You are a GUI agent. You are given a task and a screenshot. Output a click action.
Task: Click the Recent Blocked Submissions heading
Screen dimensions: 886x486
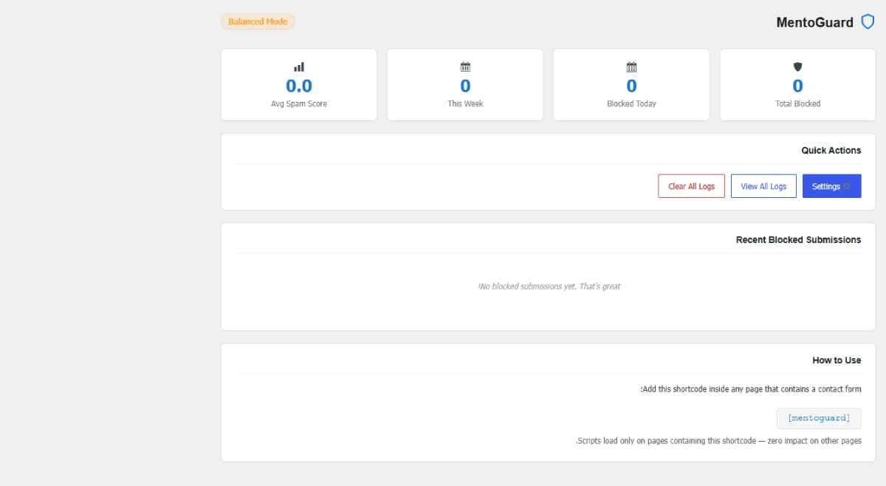click(x=799, y=239)
